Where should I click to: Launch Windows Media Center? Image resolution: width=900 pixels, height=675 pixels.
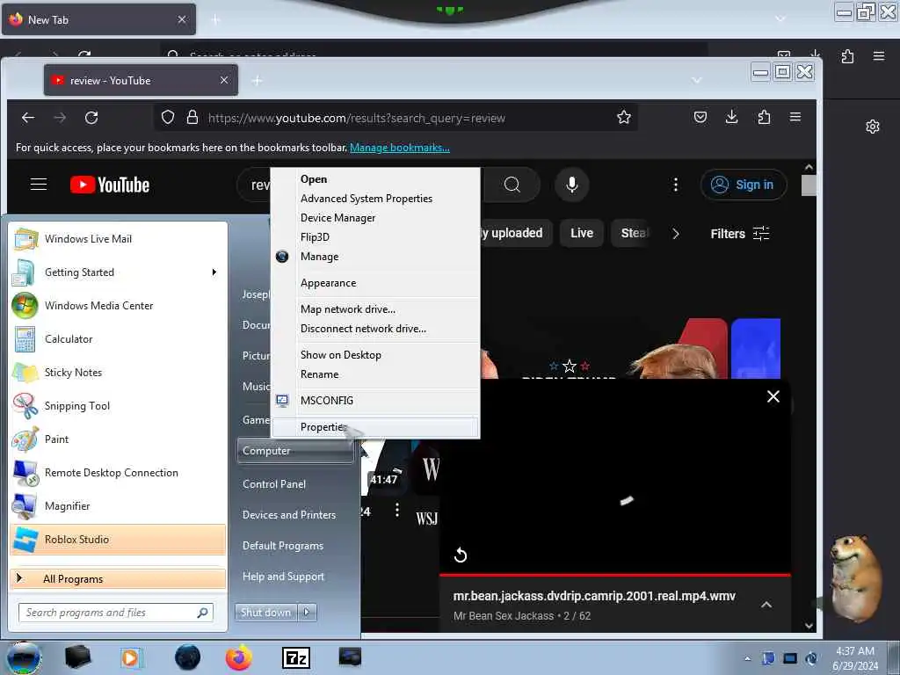[118, 305]
